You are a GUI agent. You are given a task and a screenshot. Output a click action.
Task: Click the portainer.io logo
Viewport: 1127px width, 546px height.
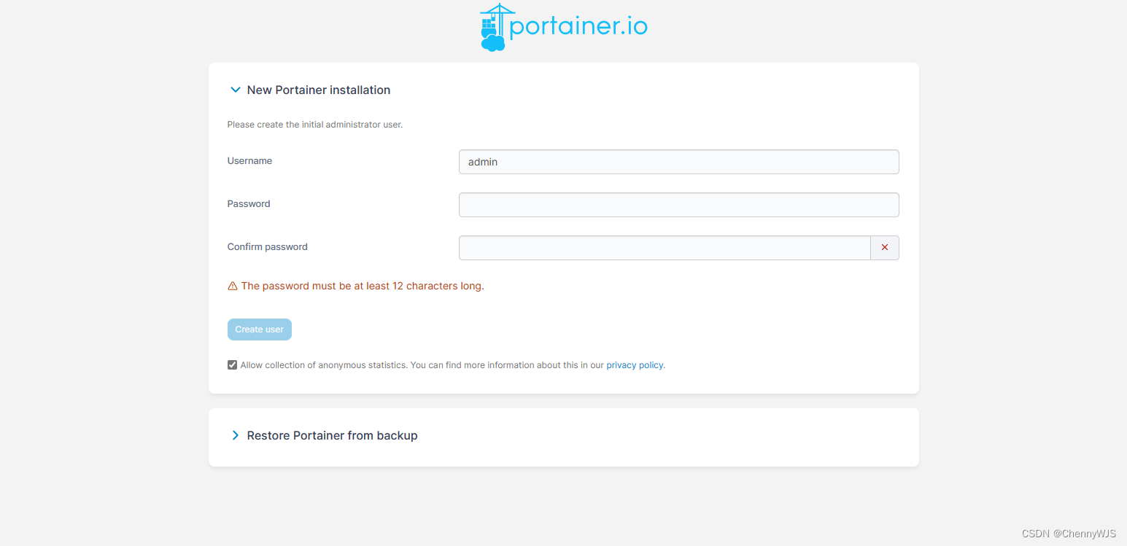coord(563,28)
